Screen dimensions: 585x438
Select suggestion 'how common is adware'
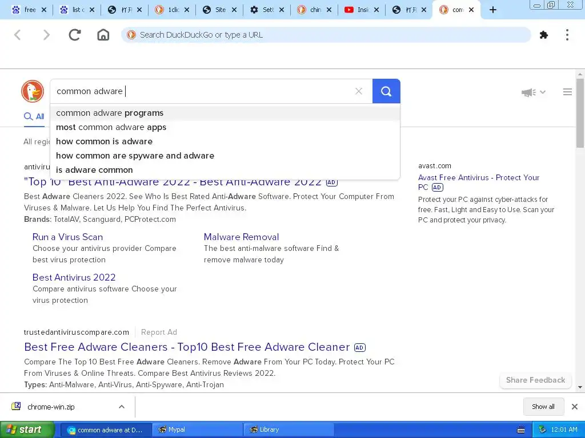[225, 141]
